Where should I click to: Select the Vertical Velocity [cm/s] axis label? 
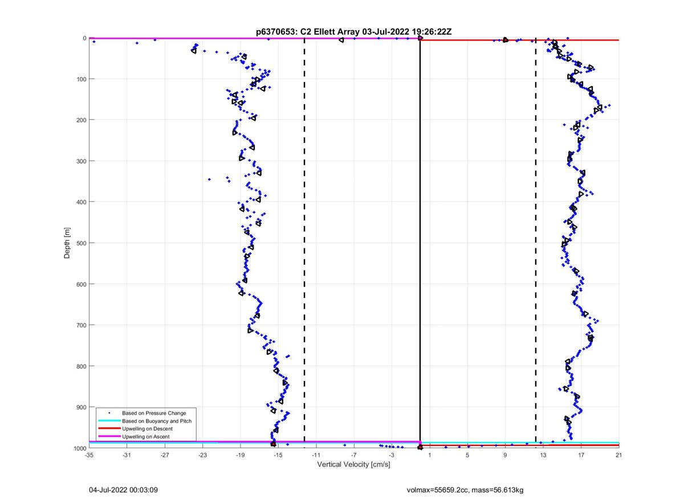353,465
